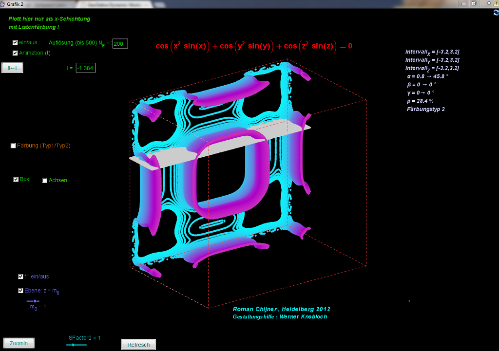Click the Zoomin button

(19, 343)
